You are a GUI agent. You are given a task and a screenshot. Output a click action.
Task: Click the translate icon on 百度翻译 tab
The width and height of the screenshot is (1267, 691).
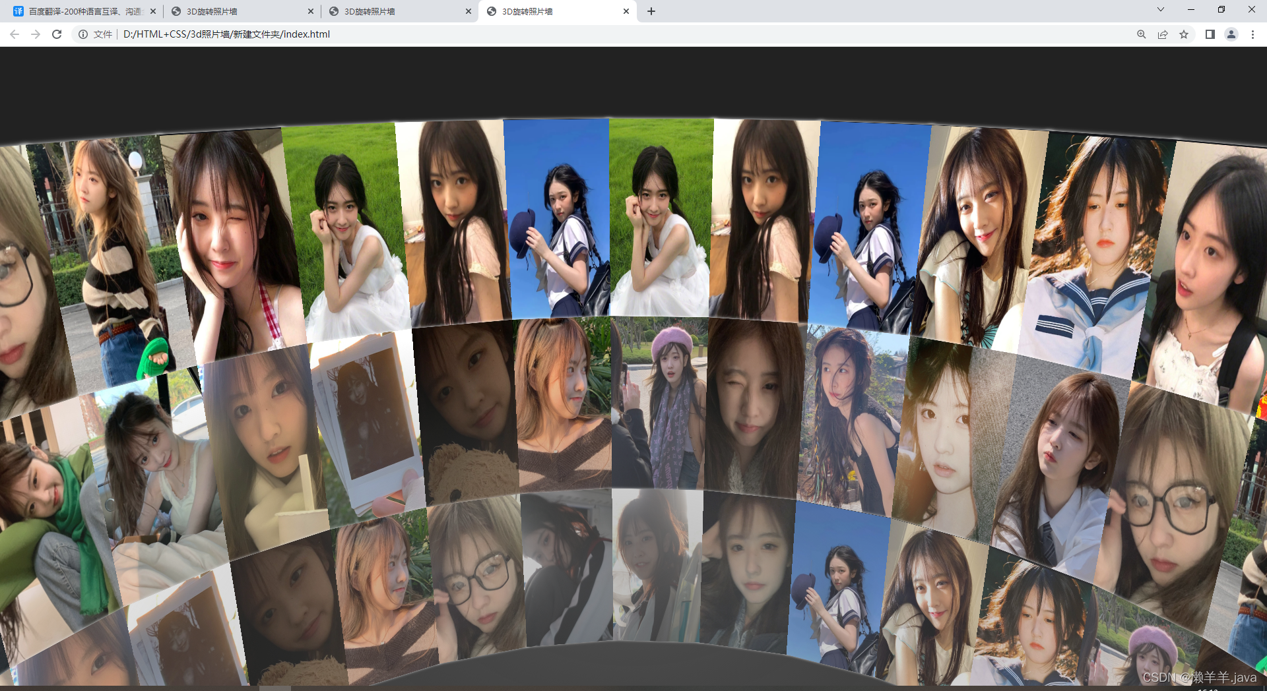(17, 11)
